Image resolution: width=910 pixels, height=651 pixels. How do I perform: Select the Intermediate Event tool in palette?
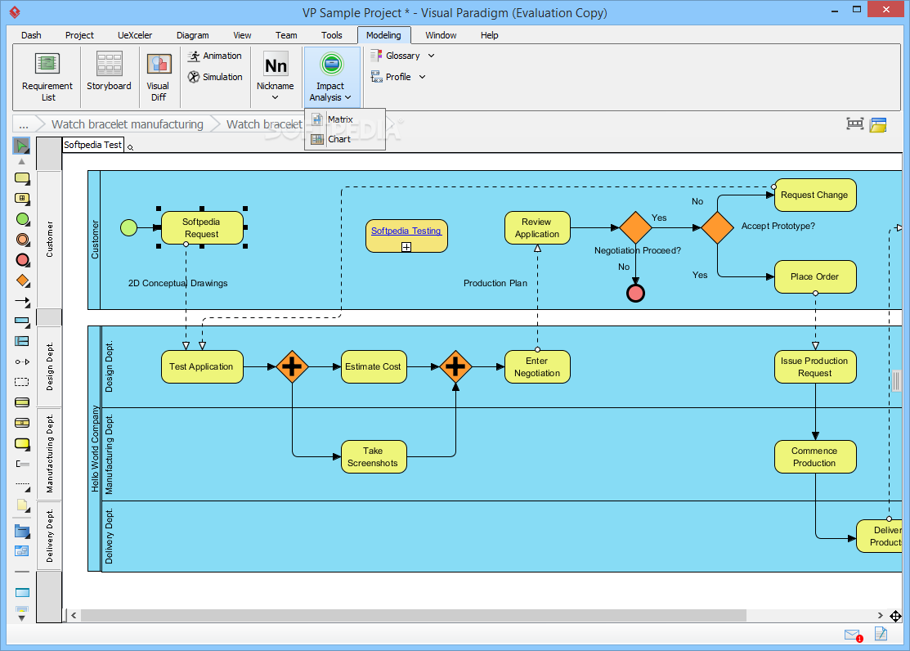click(22, 240)
